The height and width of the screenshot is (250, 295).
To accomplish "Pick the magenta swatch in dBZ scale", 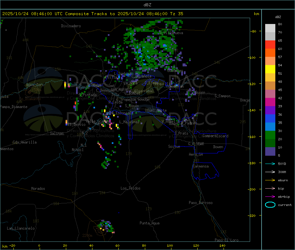I will point(270,102).
